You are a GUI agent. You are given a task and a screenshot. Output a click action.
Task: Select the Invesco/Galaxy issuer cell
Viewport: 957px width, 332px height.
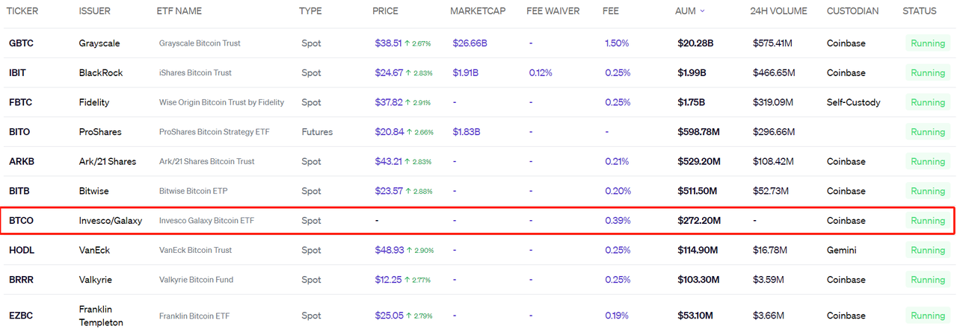110,221
